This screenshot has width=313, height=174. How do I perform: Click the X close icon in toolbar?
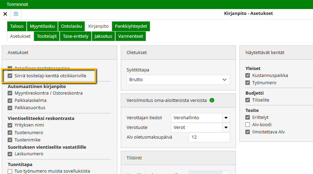point(5,14)
